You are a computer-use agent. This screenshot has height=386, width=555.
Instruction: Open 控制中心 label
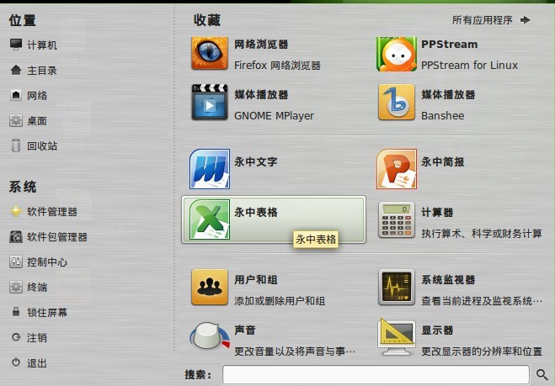(47, 262)
